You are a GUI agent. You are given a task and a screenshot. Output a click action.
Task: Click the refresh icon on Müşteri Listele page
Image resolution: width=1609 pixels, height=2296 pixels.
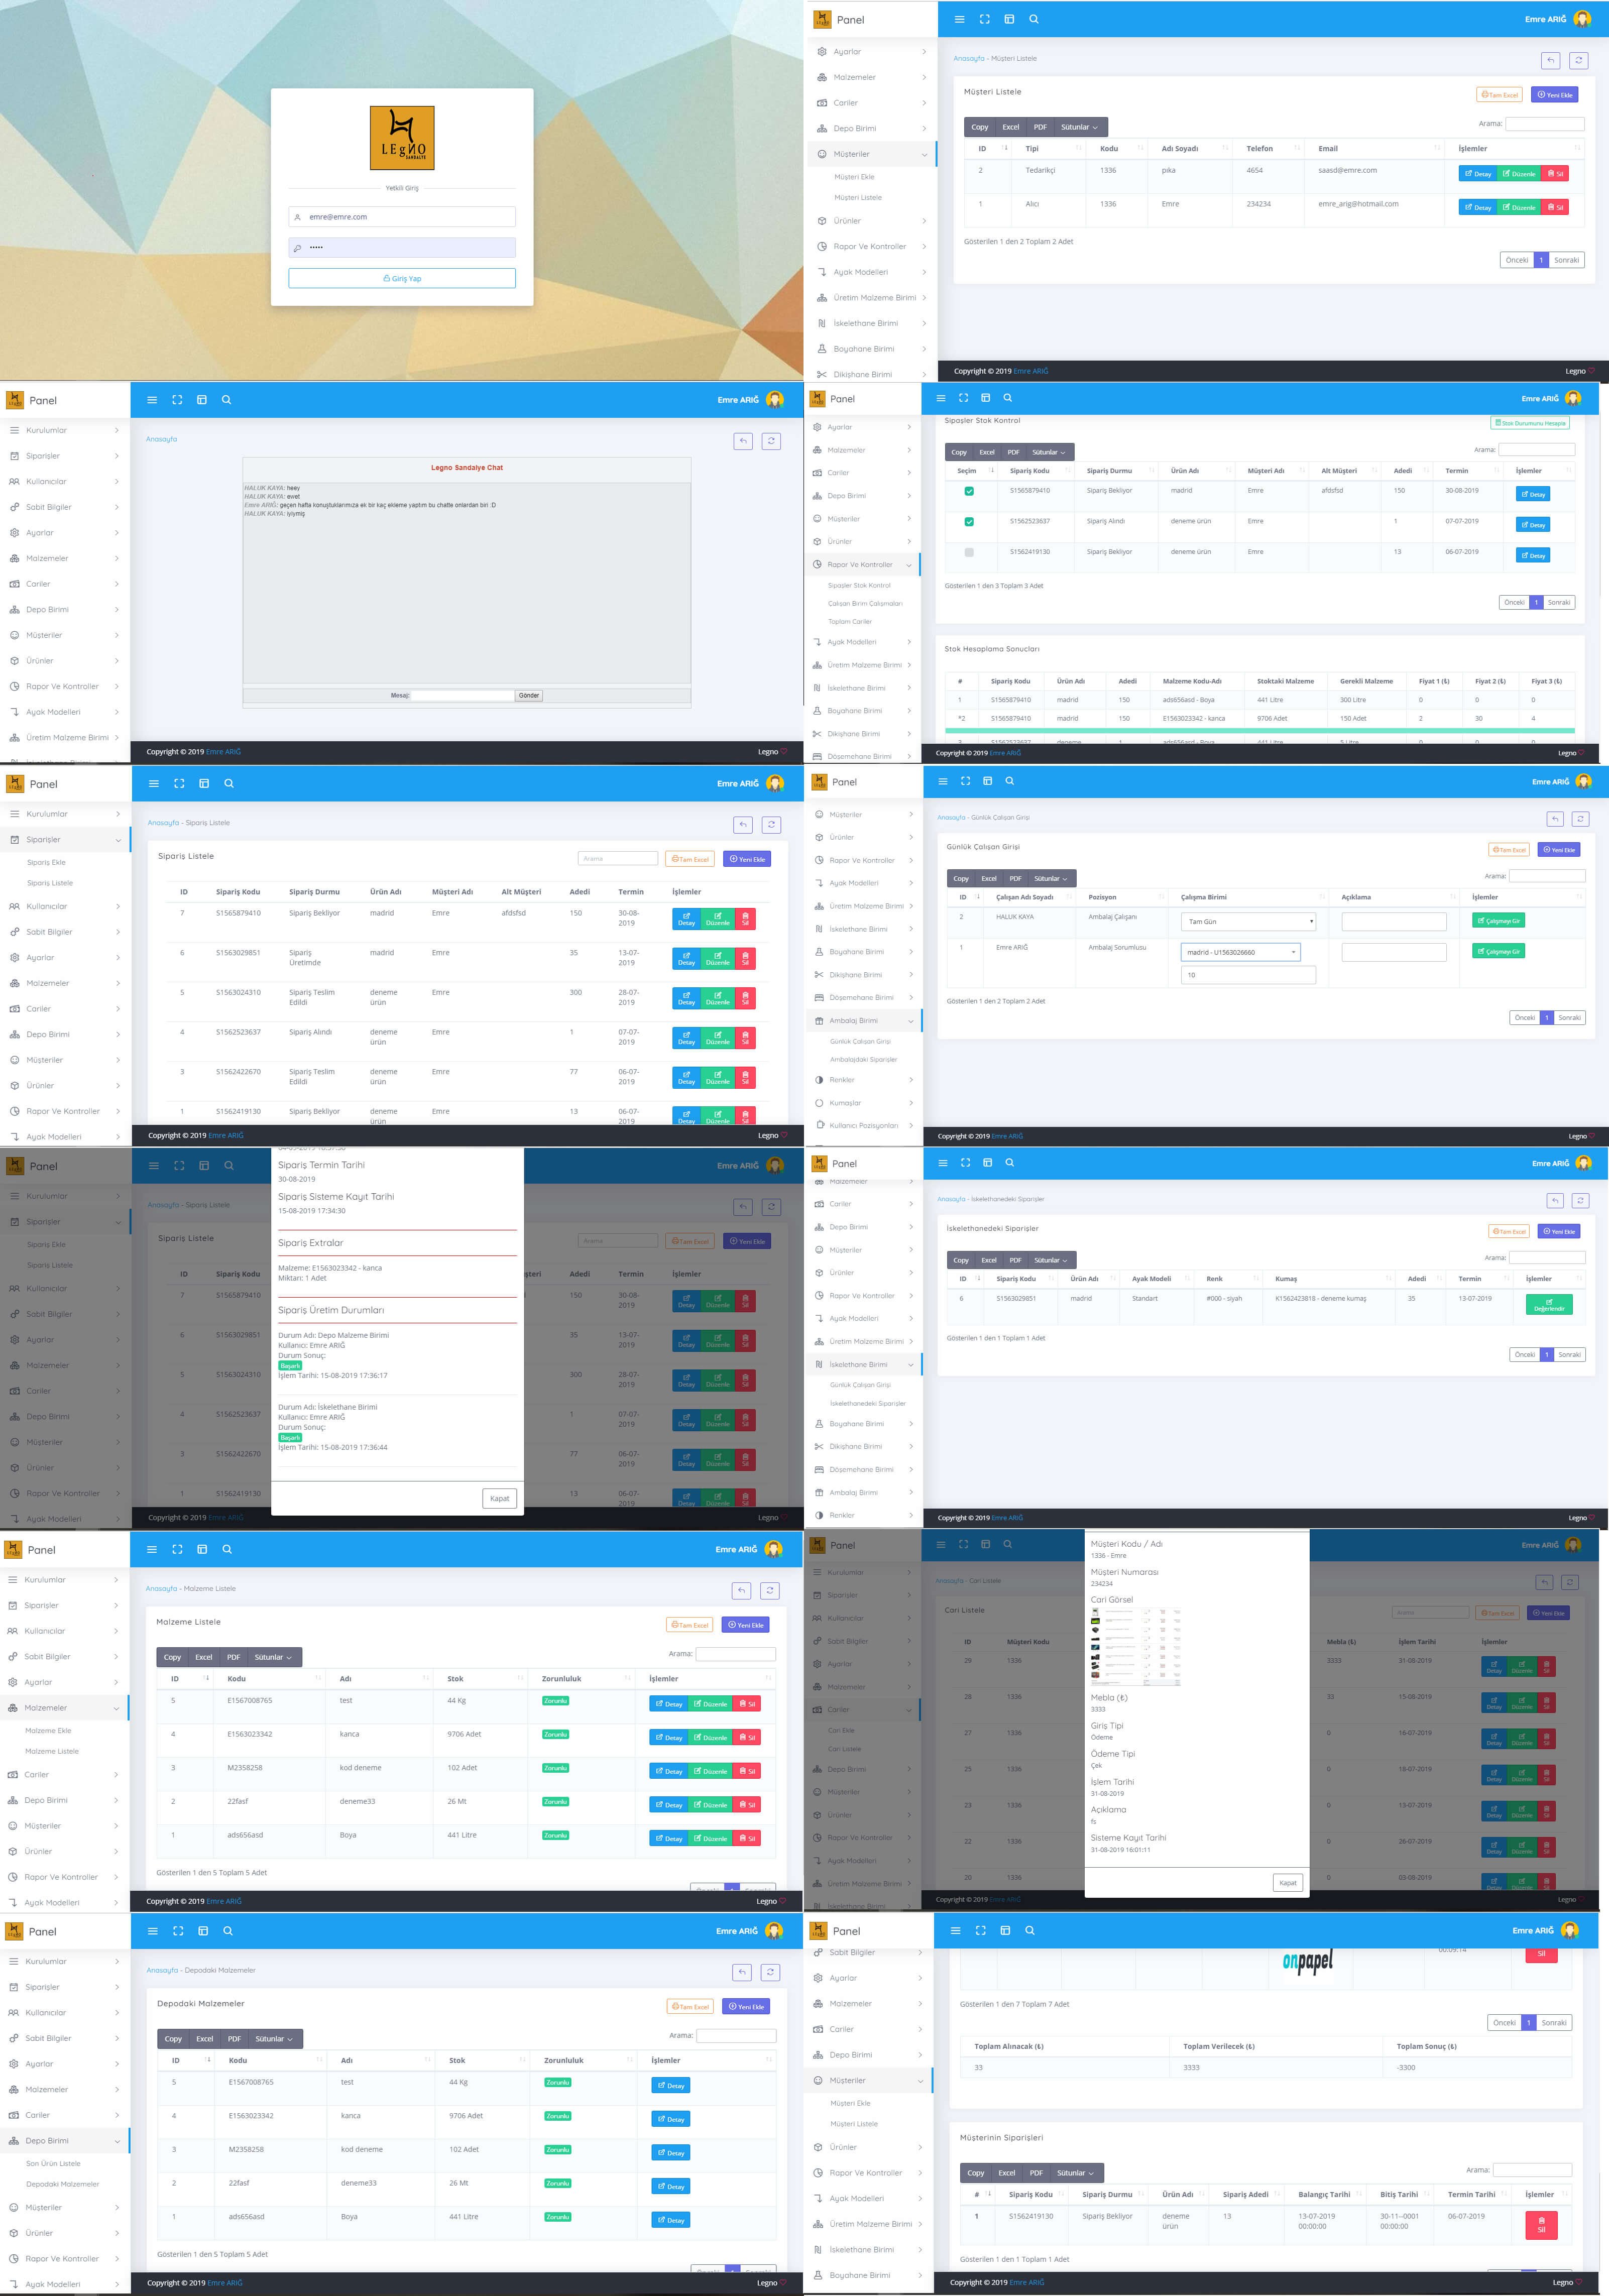click(1579, 60)
